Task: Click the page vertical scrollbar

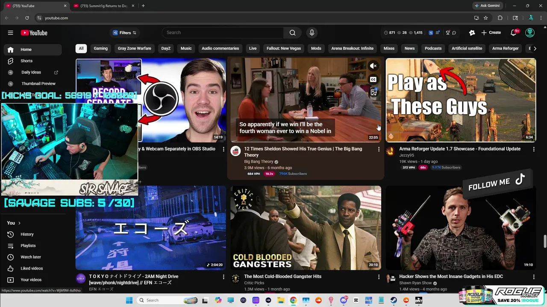Action: (544, 240)
